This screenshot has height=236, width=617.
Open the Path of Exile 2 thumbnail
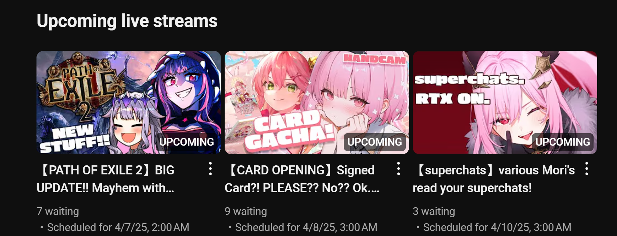click(129, 102)
